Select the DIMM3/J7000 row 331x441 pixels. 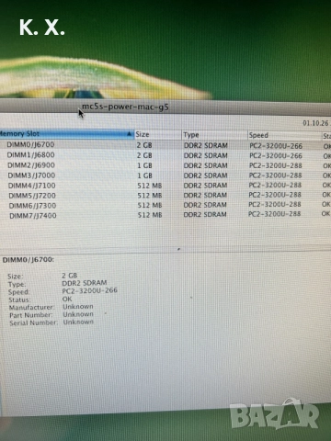165,175
